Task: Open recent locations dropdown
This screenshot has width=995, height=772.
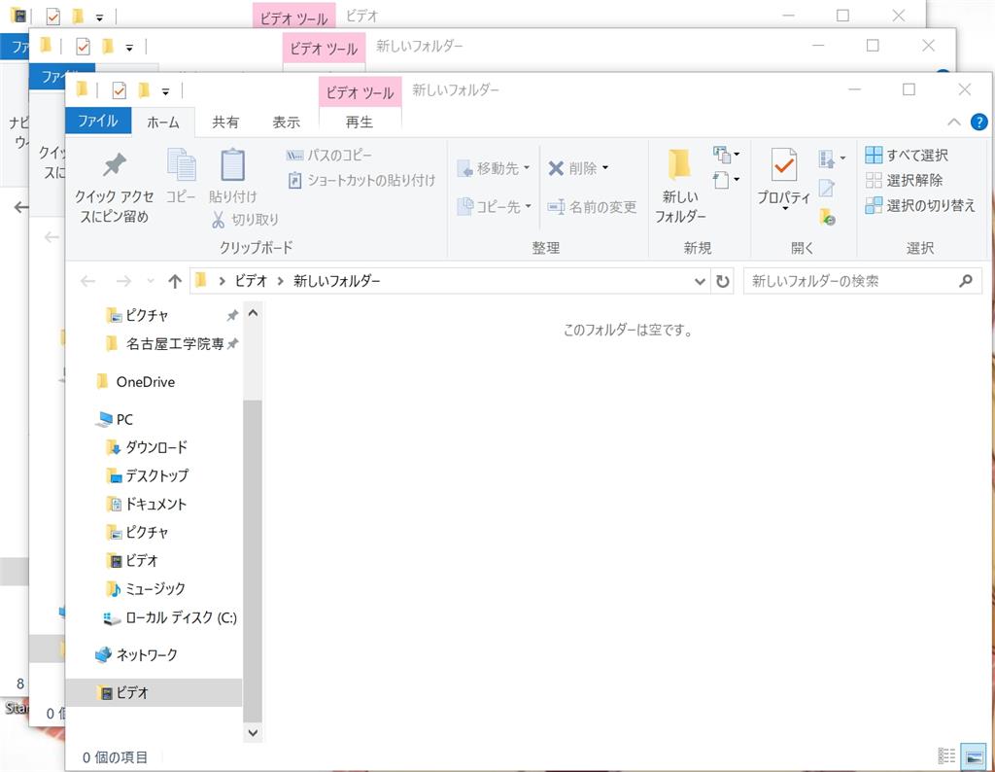Action: click(151, 281)
